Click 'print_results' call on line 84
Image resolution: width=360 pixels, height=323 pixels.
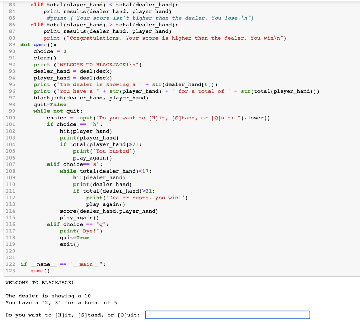click(107, 11)
